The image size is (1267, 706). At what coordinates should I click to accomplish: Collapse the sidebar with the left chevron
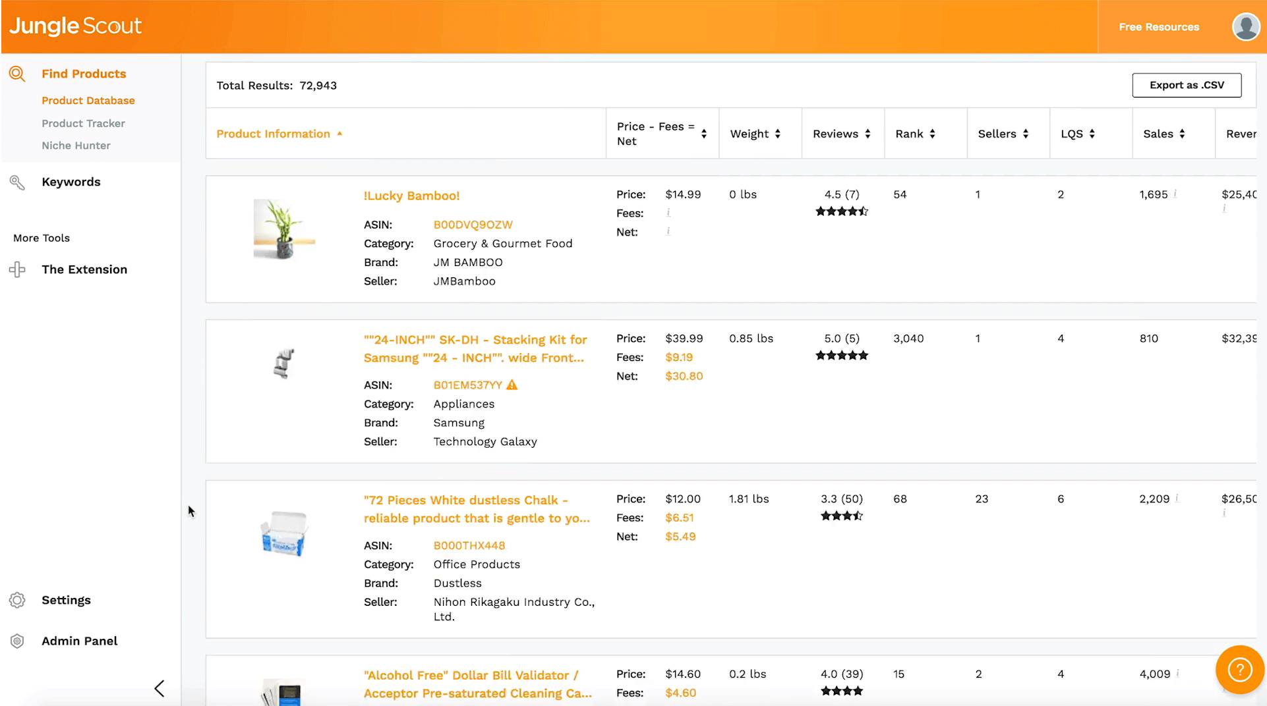[x=159, y=689]
